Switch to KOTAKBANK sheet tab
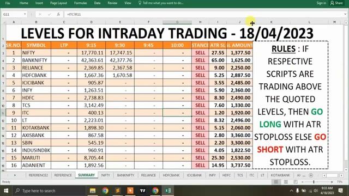Viewport: 349px width, 196px height. click(280, 175)
